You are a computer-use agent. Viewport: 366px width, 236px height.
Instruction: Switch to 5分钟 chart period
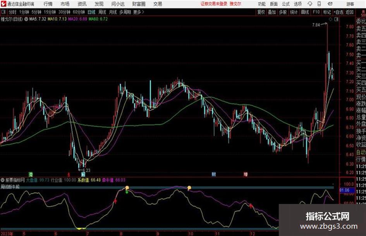point(36,12)
